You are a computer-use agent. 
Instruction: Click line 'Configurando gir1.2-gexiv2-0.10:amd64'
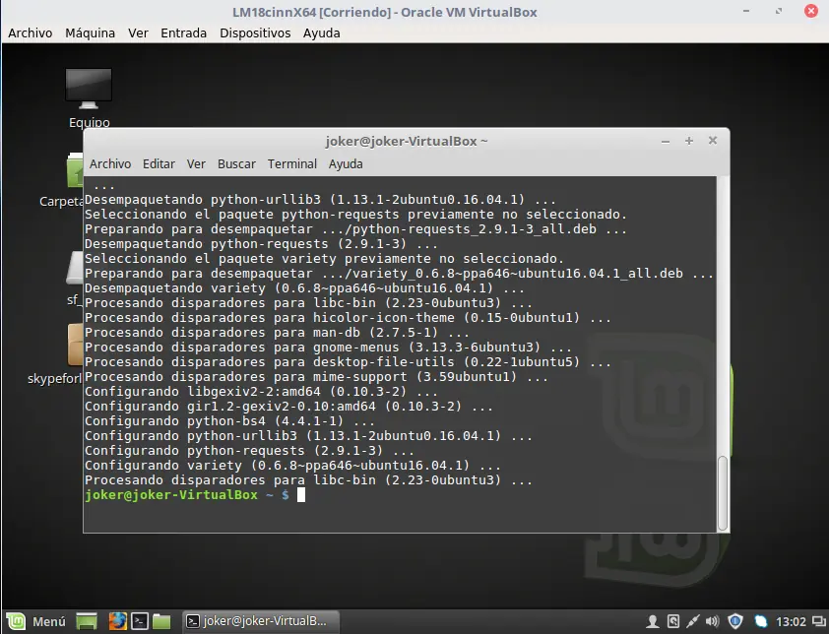pyautogui.click(x=288, y=407)
